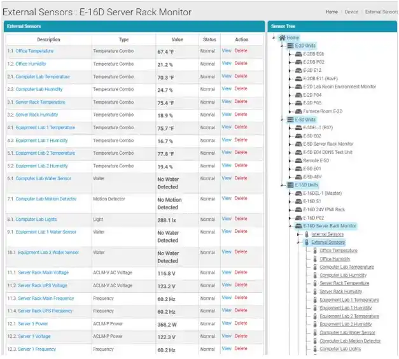Expand the Internal Sensors tree node
Screen dimensions: 399x359
pos(299,234)
